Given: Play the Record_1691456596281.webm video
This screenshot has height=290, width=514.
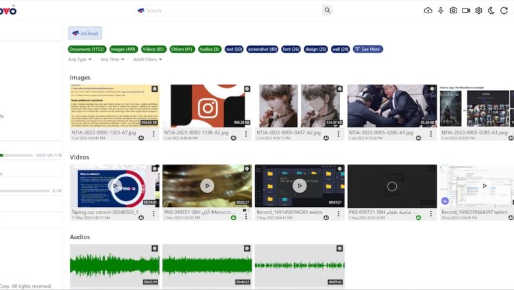Looking at the screenshot, I should click(x=300, y=186).
